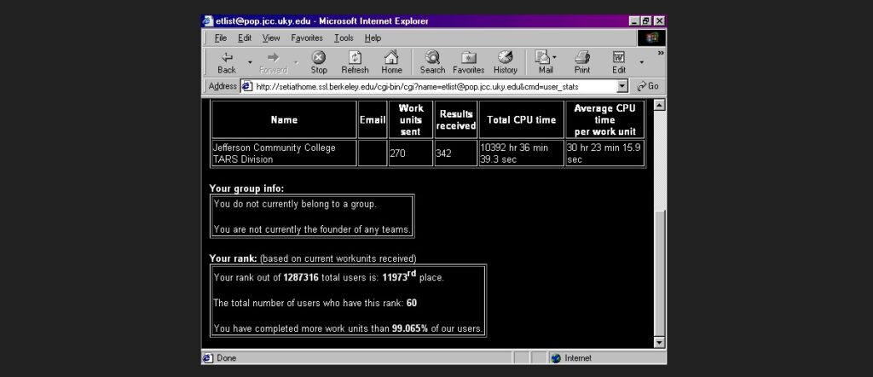
Task: Click the Edit toolbar button with Word icon
Action: (x=619, y=62)
